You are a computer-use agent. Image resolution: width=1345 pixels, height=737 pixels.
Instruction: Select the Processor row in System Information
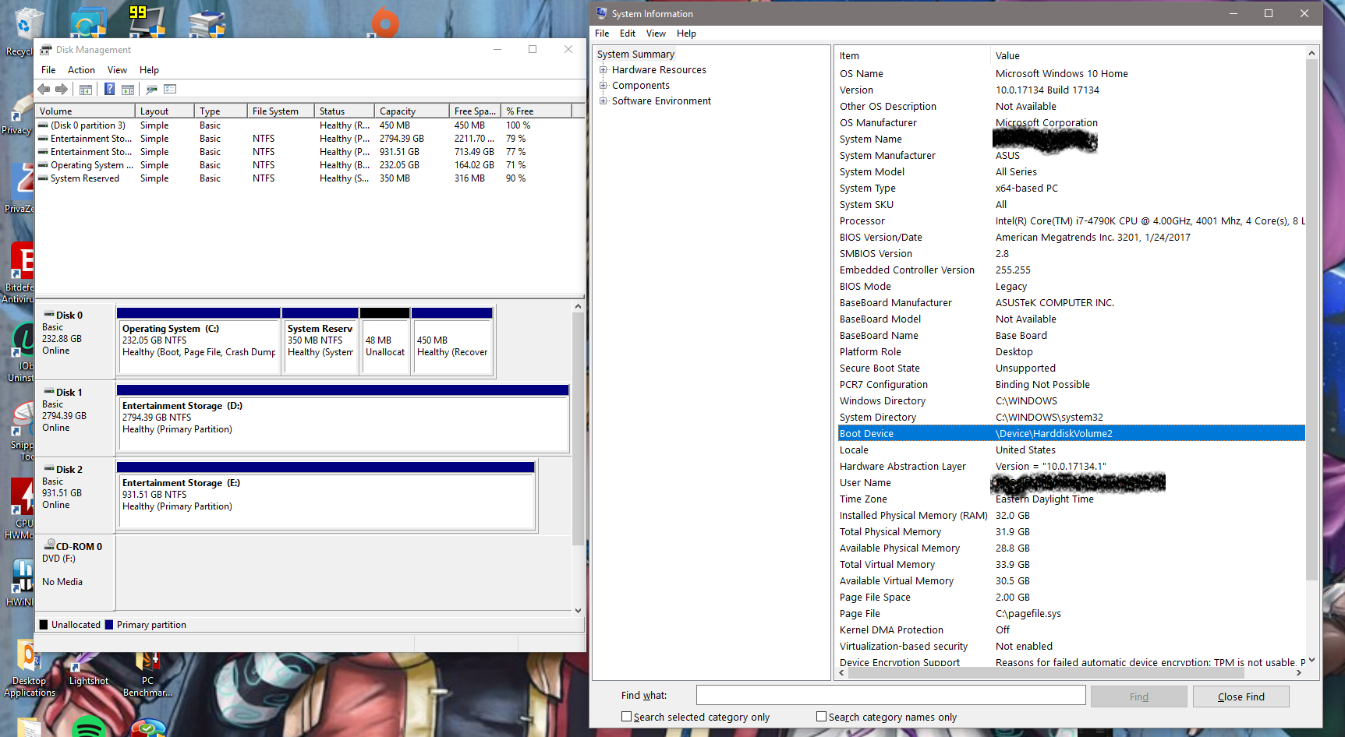tap(1071, 221)
